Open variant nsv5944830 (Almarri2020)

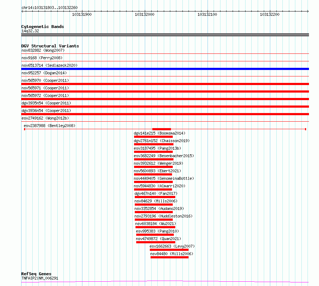(x=159, y=186)
